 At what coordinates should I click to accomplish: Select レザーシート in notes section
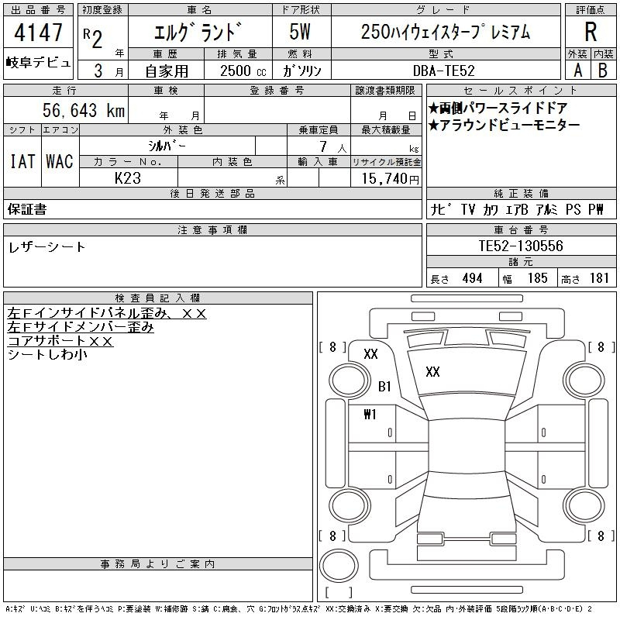[46, 247]
